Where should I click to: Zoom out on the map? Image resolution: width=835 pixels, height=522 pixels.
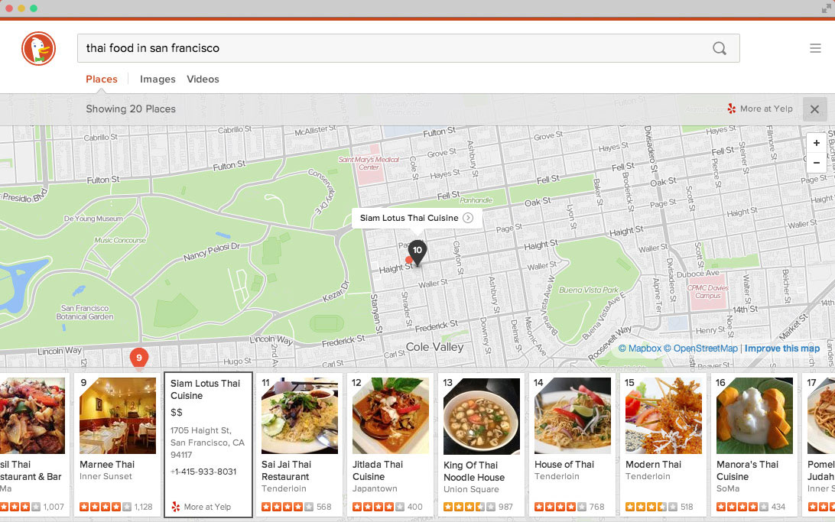[817, 162]
